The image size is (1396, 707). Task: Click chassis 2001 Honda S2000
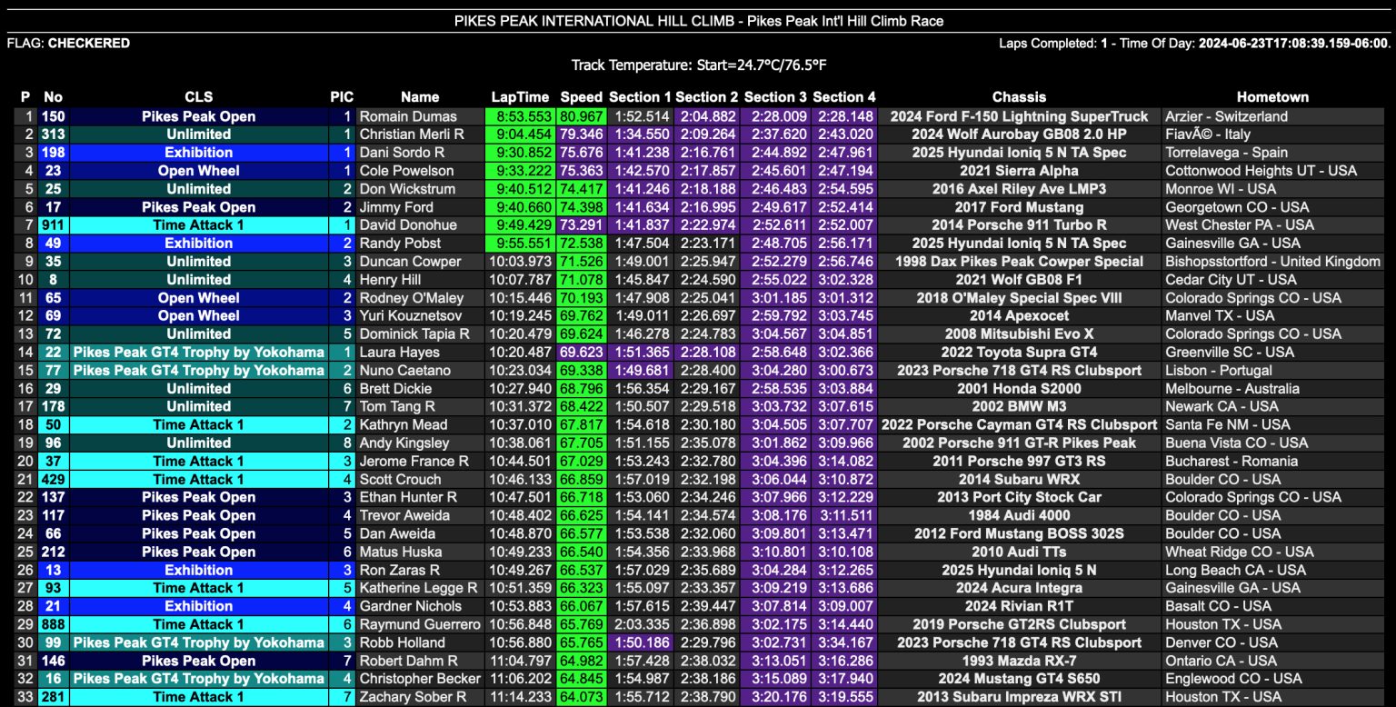point(1020,389)
